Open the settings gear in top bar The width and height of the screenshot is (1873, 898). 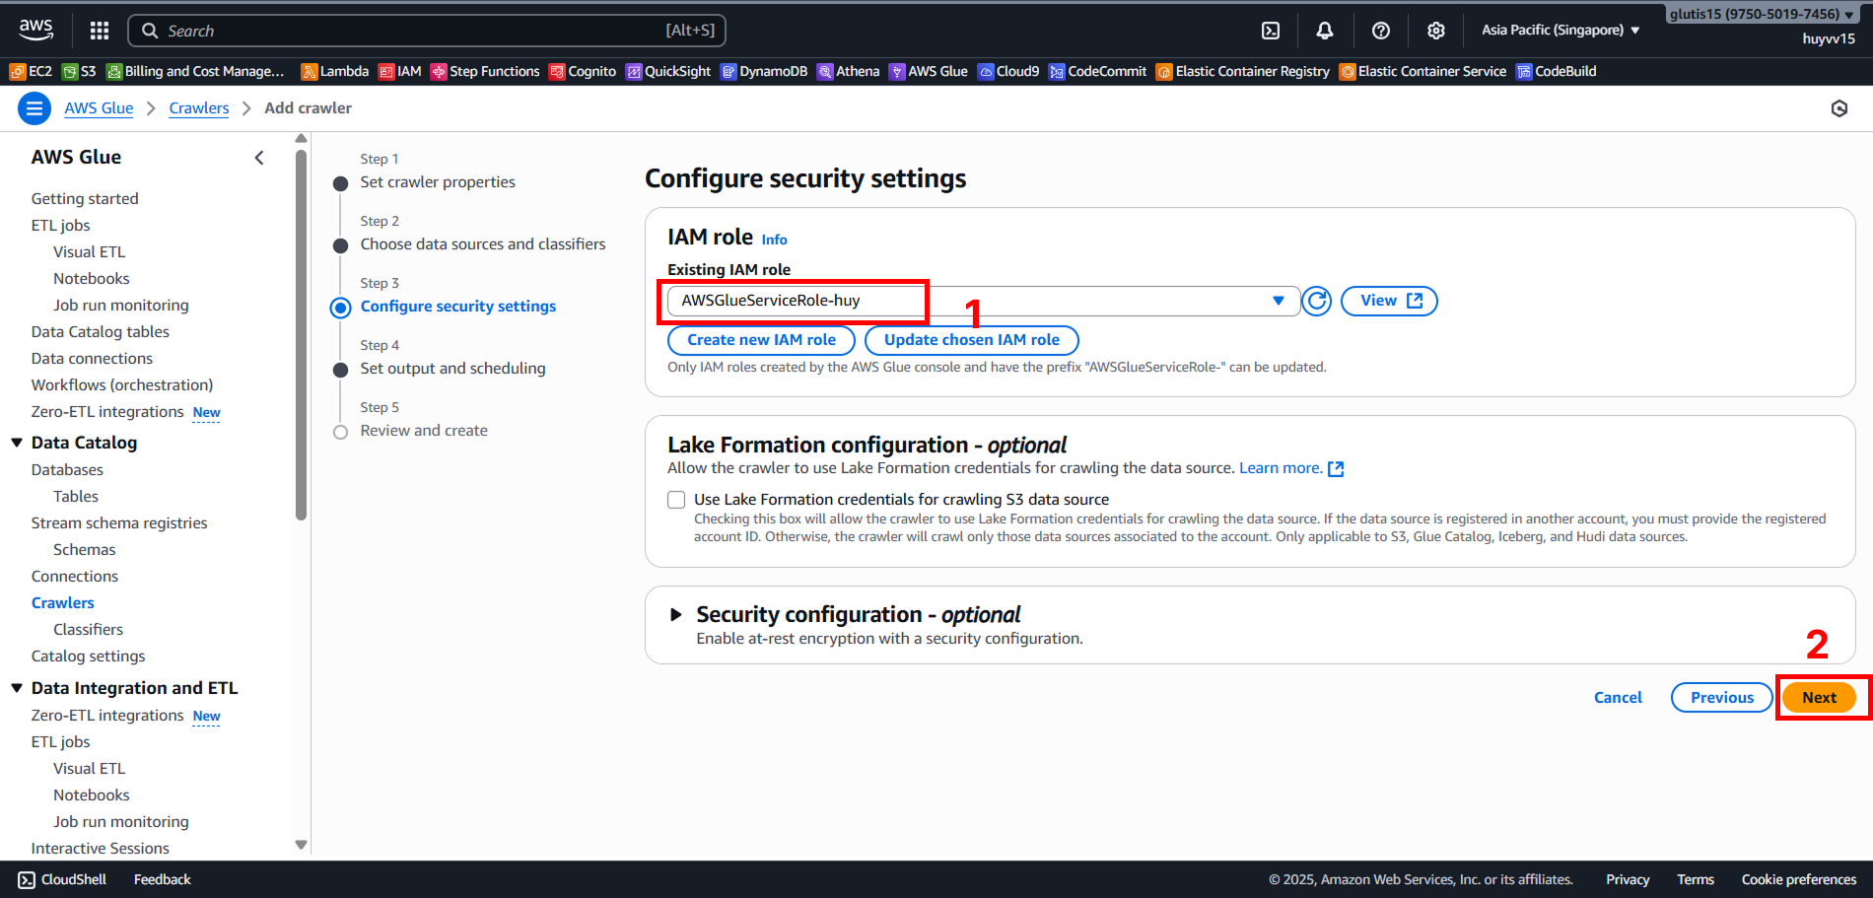[1435, 31]
